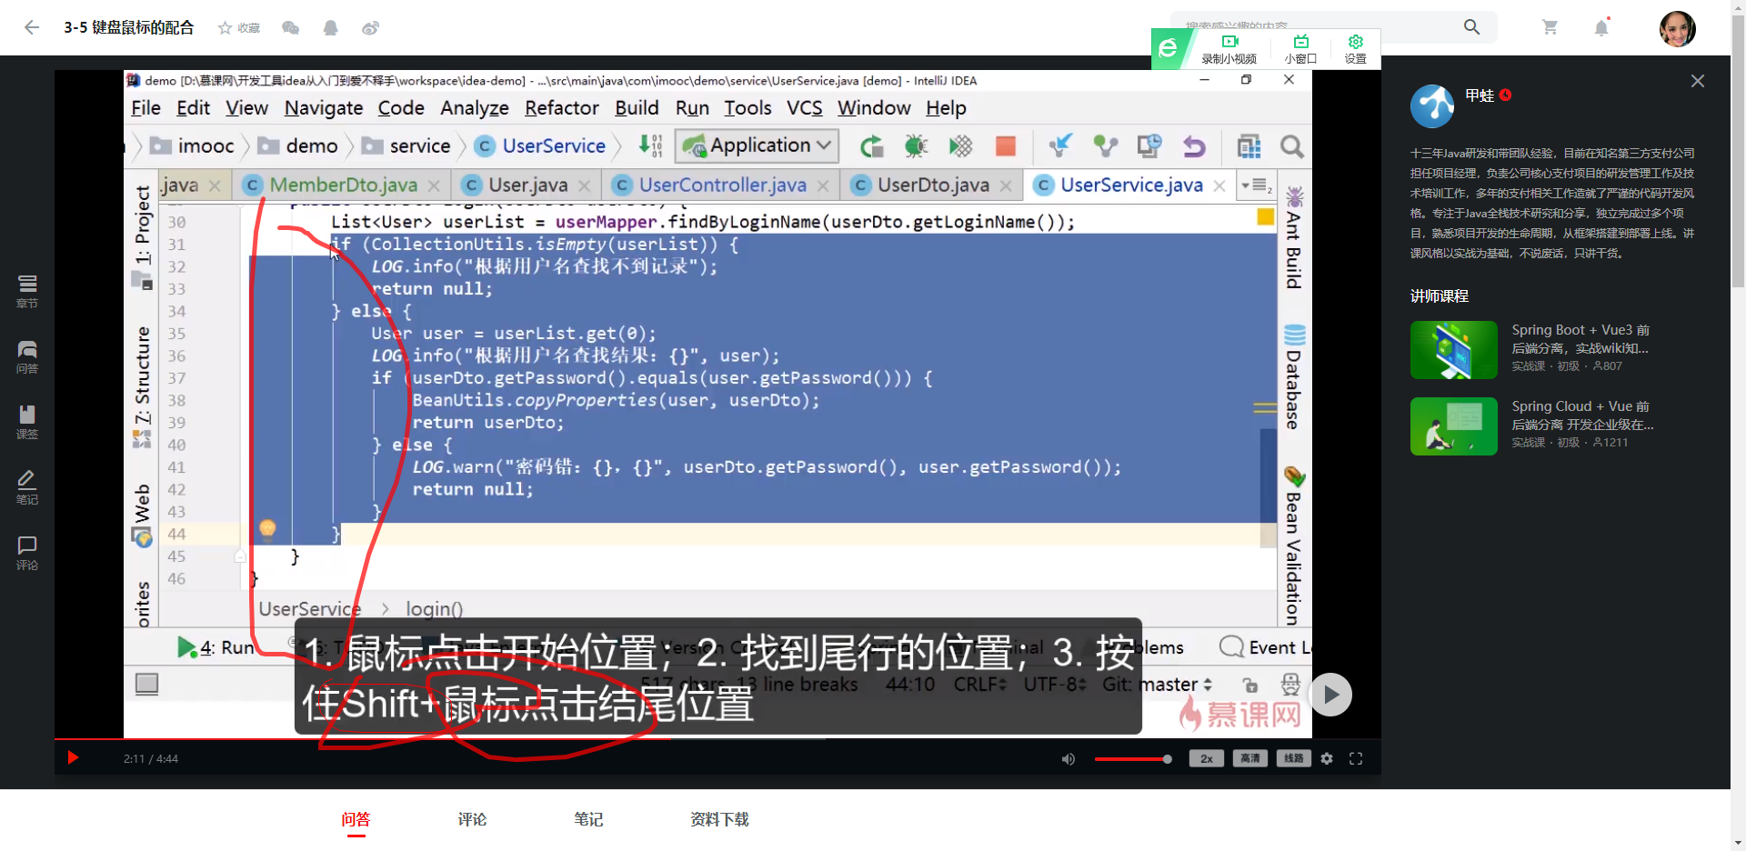The height and width of the screenshot is (851, 1746).
Task: Open the 设置 settings toolbar button
Action: 1355,49
